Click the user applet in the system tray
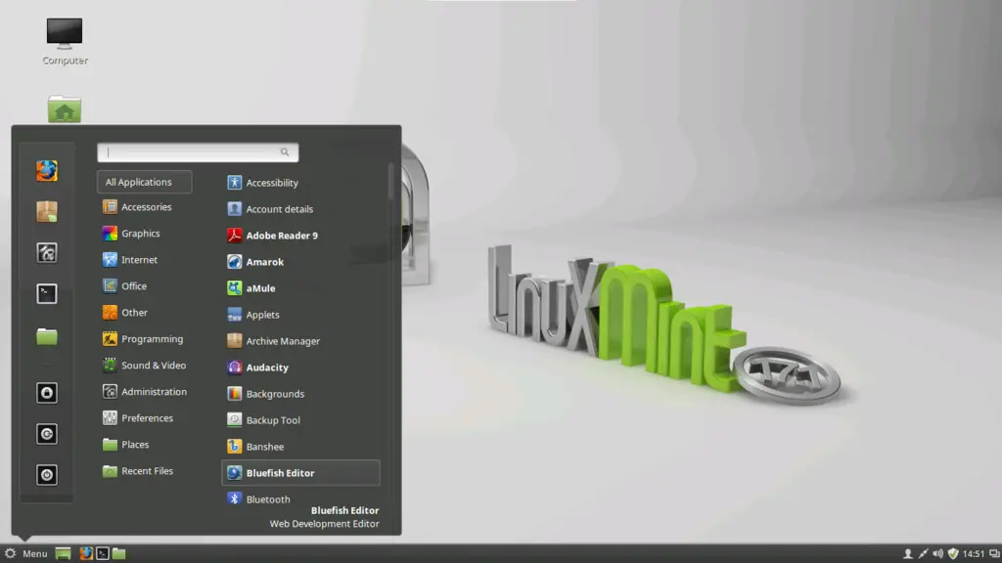The height and width of the screenshot is (563, 1002). click(x=907, y=553)
